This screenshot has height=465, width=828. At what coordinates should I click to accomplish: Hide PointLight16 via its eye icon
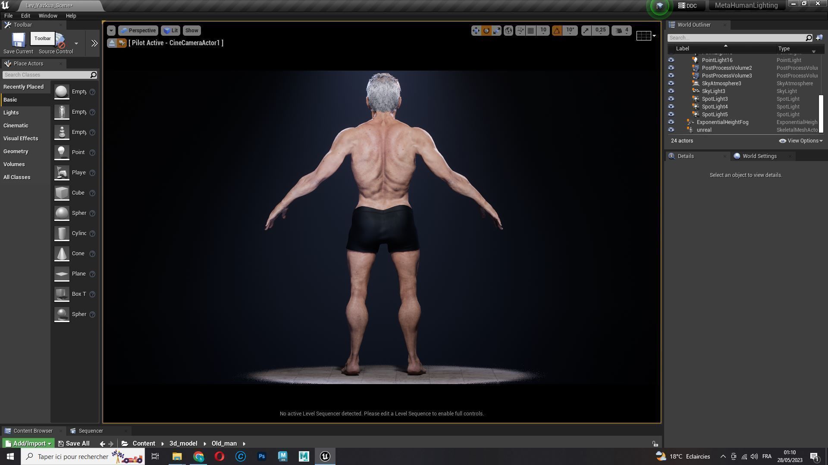coord(671,60)
